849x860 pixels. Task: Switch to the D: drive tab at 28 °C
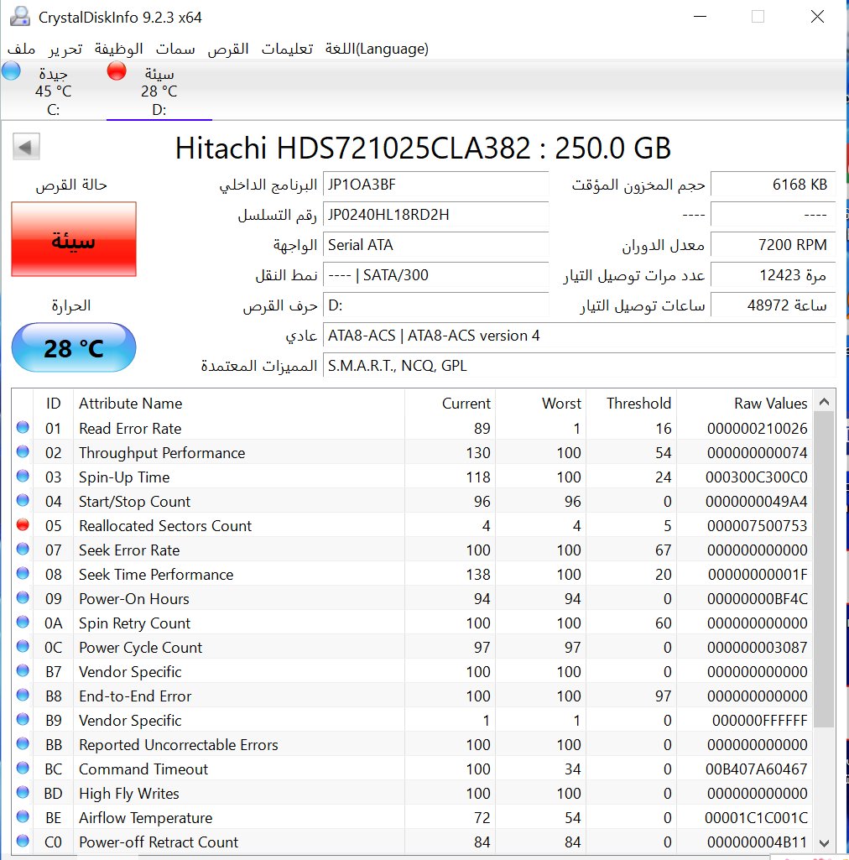[x=159, y=91]
